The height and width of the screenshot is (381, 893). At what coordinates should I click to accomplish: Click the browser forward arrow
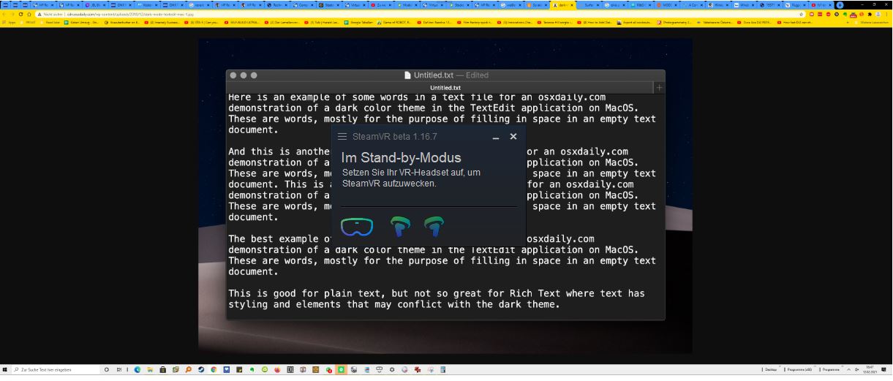14,14
